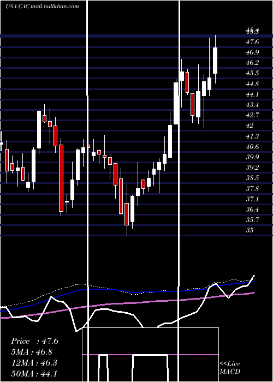Image resolution: width=273 pixels, height=382 pixels.
Task: Click the 47.6 price axis label
Action: pyautogui.click(x=252, y=42)
